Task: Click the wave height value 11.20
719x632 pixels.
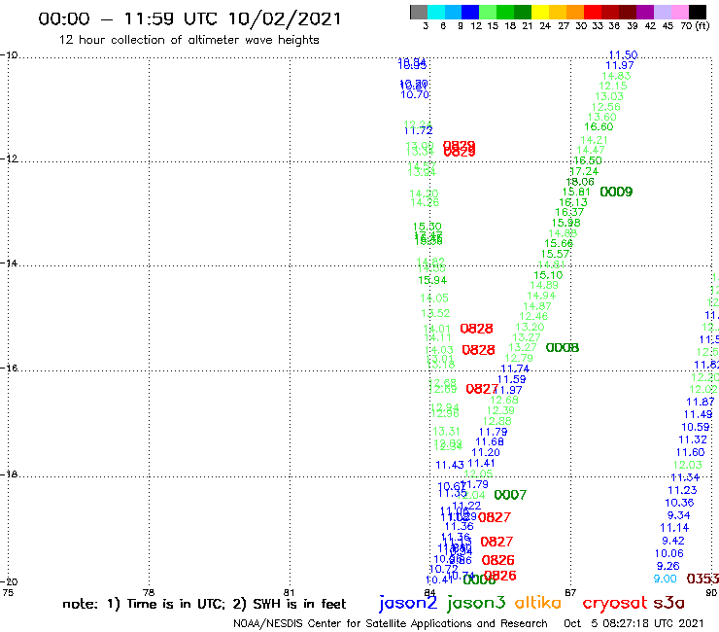Action: pyautogui.click(x=486, y=452)
